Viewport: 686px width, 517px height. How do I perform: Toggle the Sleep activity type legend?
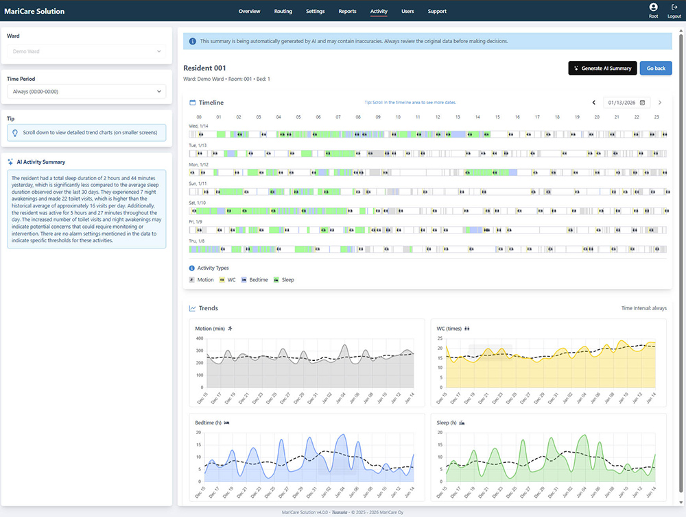283,280
